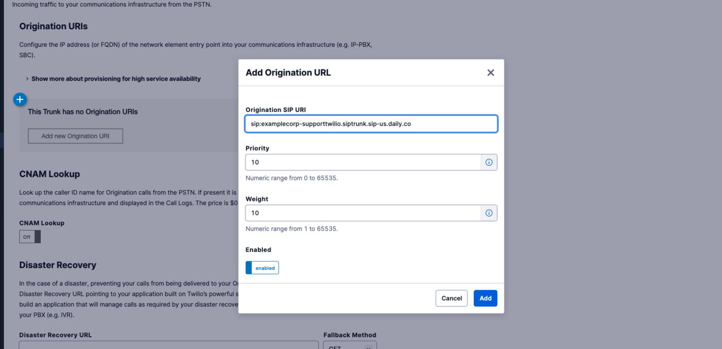Viewport: 722px width, 349px height.
Task: Click the Disaster Recovery heading
Action: tap(58, 265)
